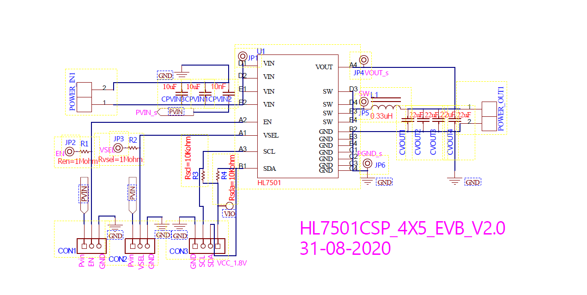This screenshot has width=587, height=295.
Task: Select the CVOUT4 capacitor symbol
Action: coord(454,120)
